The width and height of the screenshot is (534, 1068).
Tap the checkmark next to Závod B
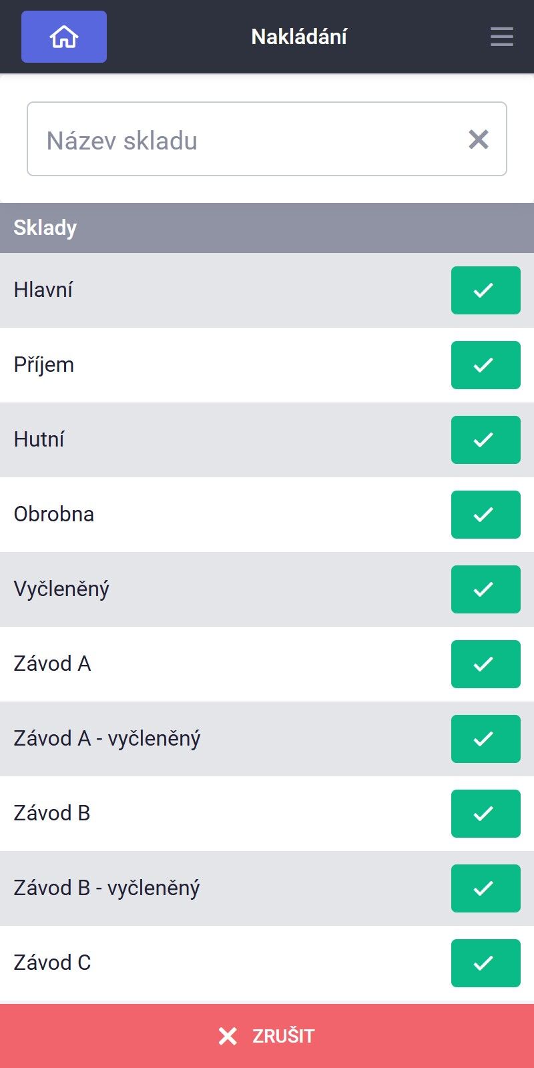coord(486,814)
